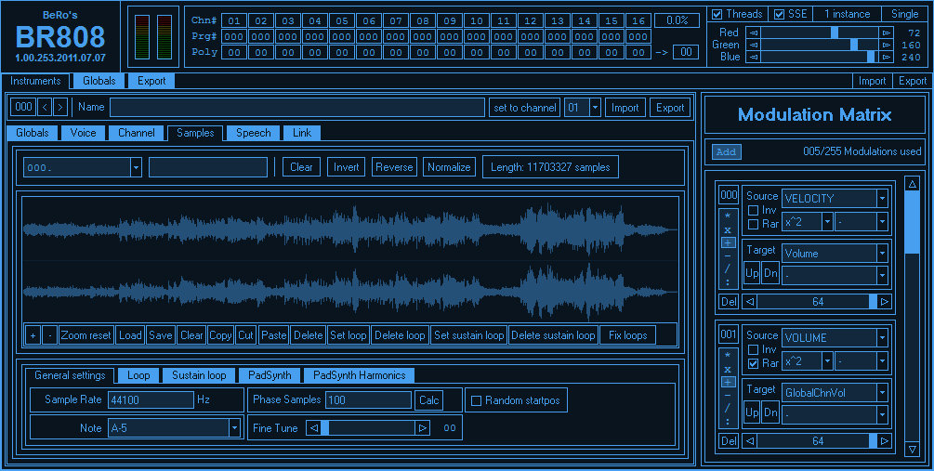The width and height of the screenshot is (934, 471).
Task: Switch to the top-level Export tab
Action: (x=151, y=81)
